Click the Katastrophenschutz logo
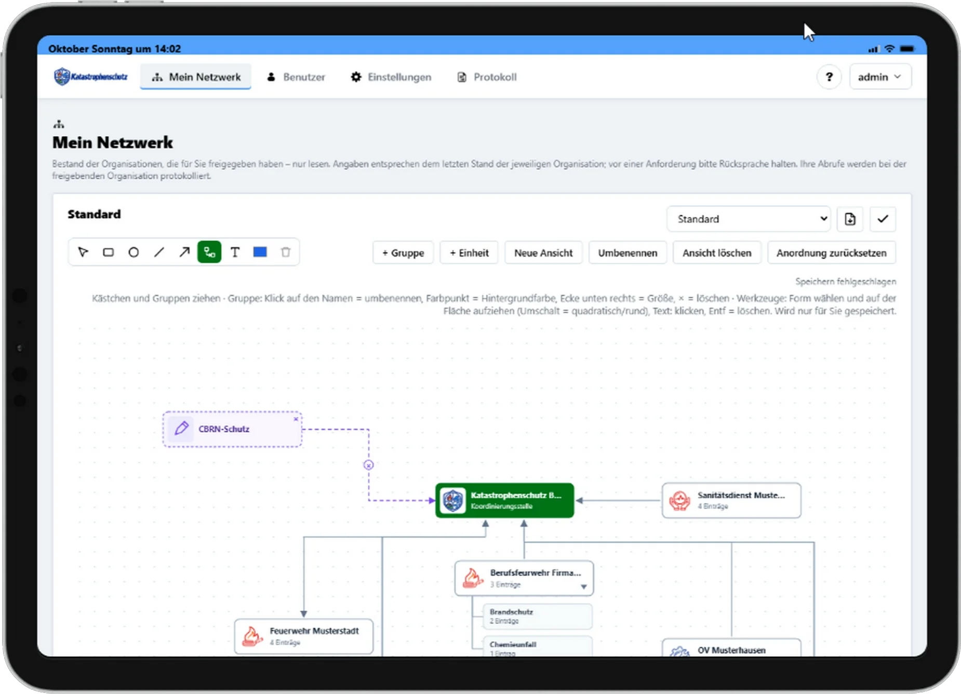Viewport: 961px width, 694px height. 91,77
